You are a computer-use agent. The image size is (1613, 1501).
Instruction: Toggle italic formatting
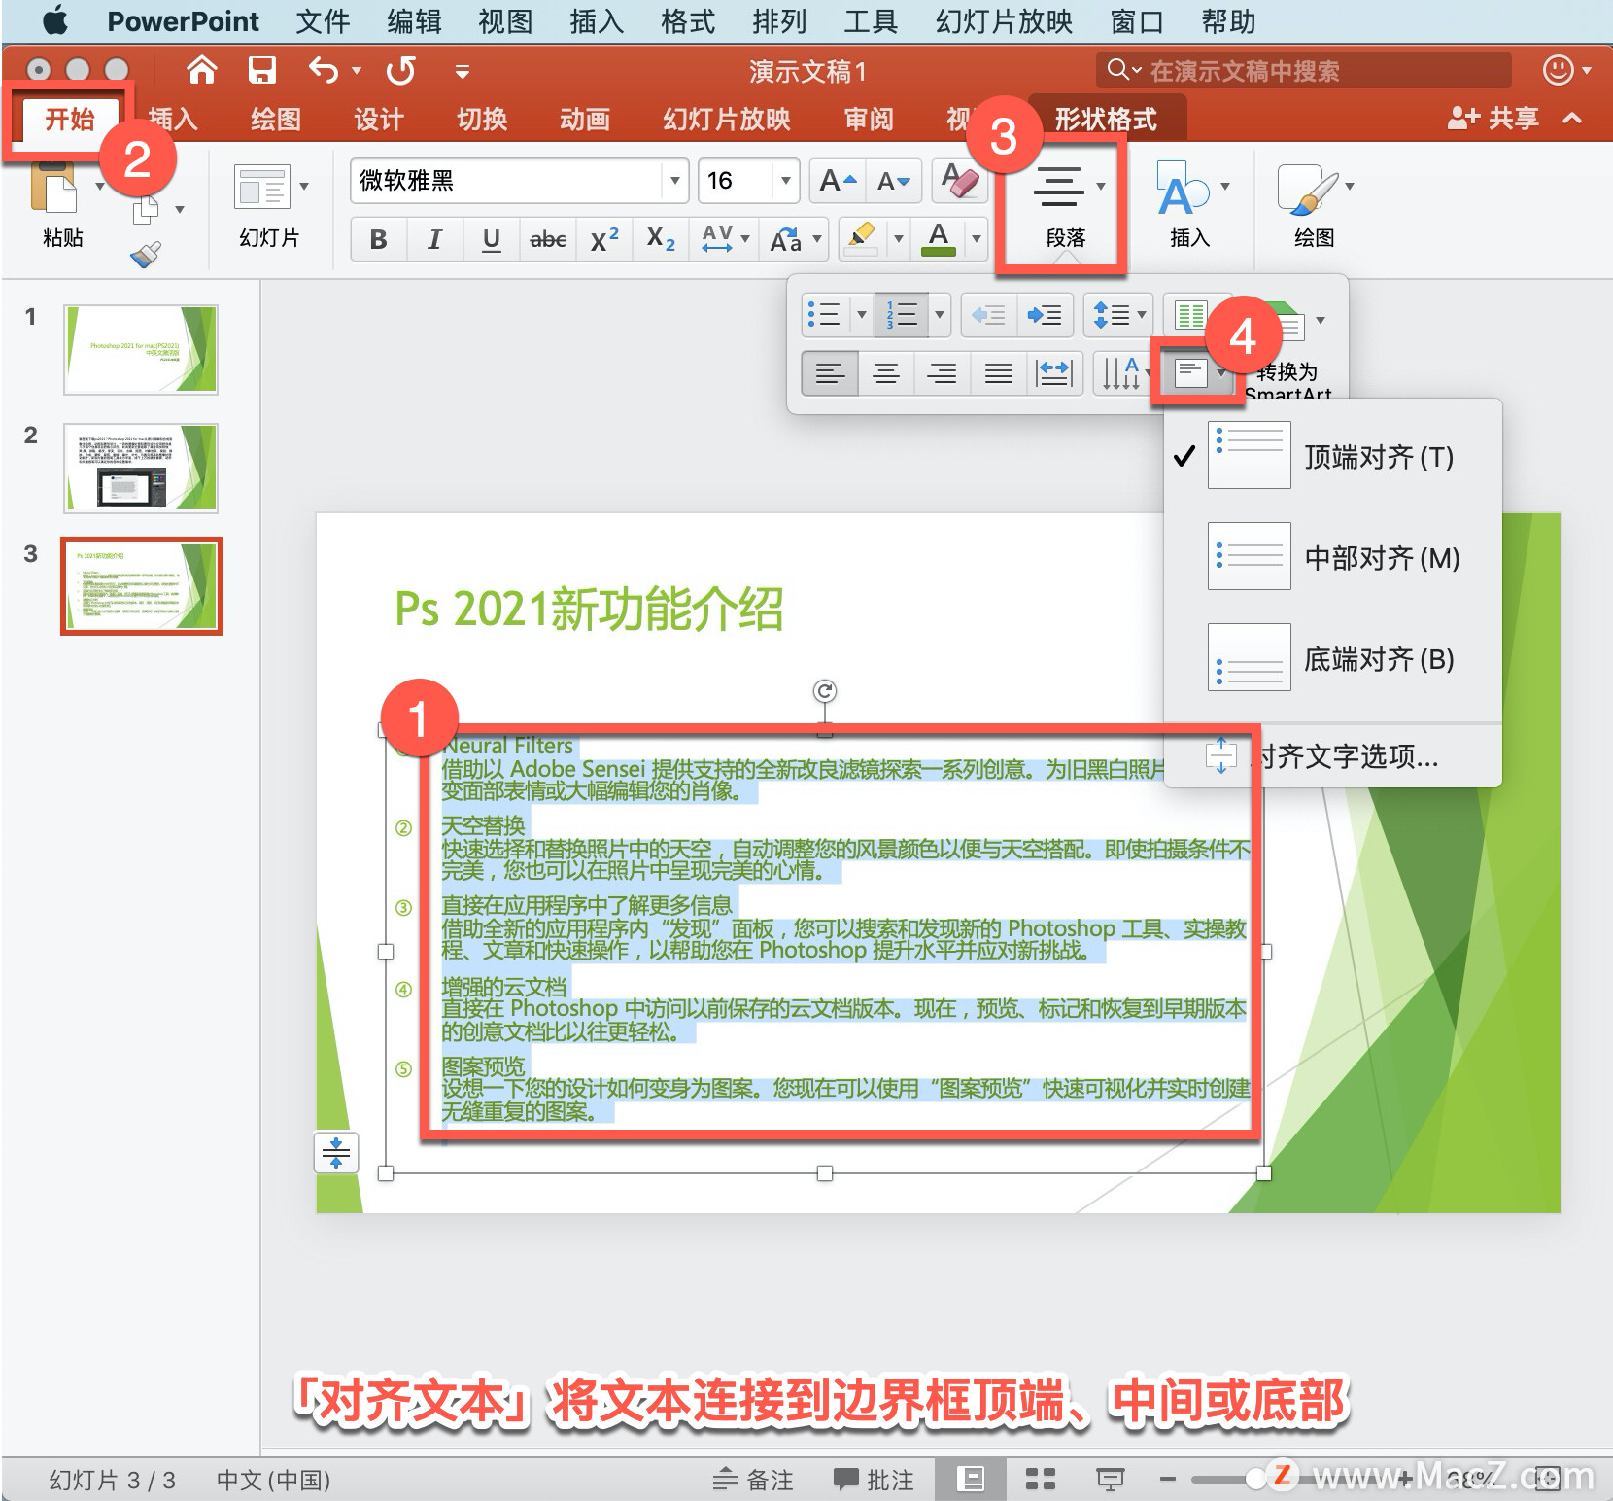435,239
